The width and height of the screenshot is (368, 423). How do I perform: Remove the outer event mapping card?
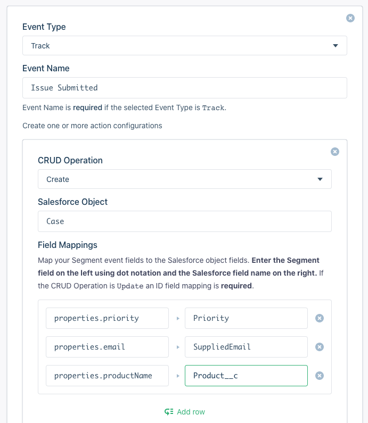tap(350, 18)
